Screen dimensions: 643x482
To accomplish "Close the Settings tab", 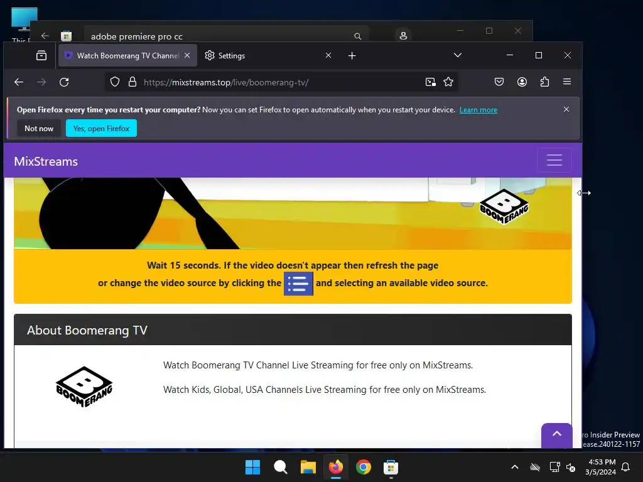I will pos(328,55).
